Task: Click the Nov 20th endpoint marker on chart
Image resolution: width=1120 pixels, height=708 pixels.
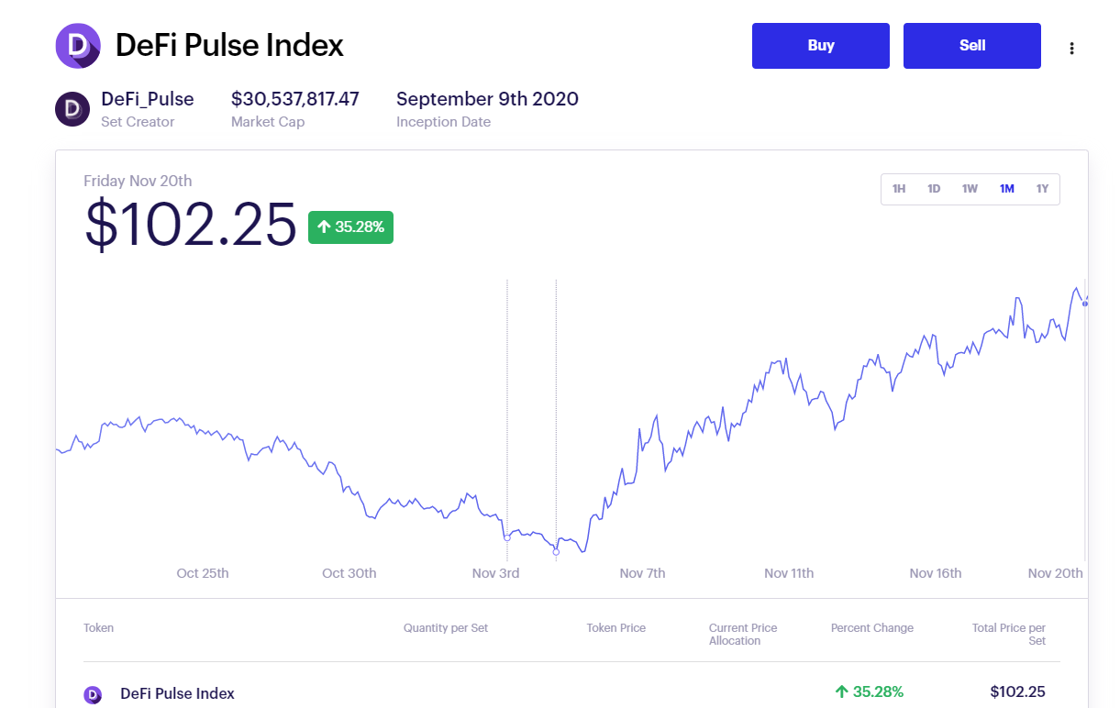Action: 1085,303
